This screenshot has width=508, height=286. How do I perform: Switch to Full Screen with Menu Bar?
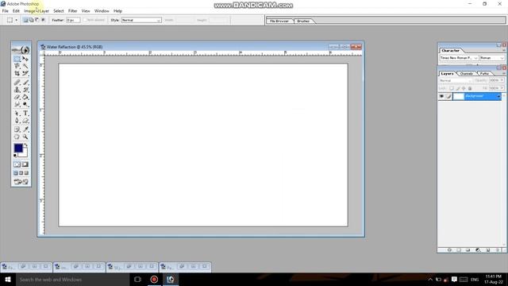[21, 173]
